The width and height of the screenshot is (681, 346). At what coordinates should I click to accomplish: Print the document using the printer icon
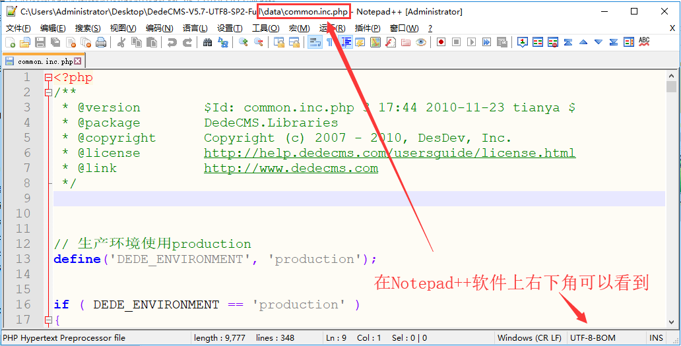(101, 42)
